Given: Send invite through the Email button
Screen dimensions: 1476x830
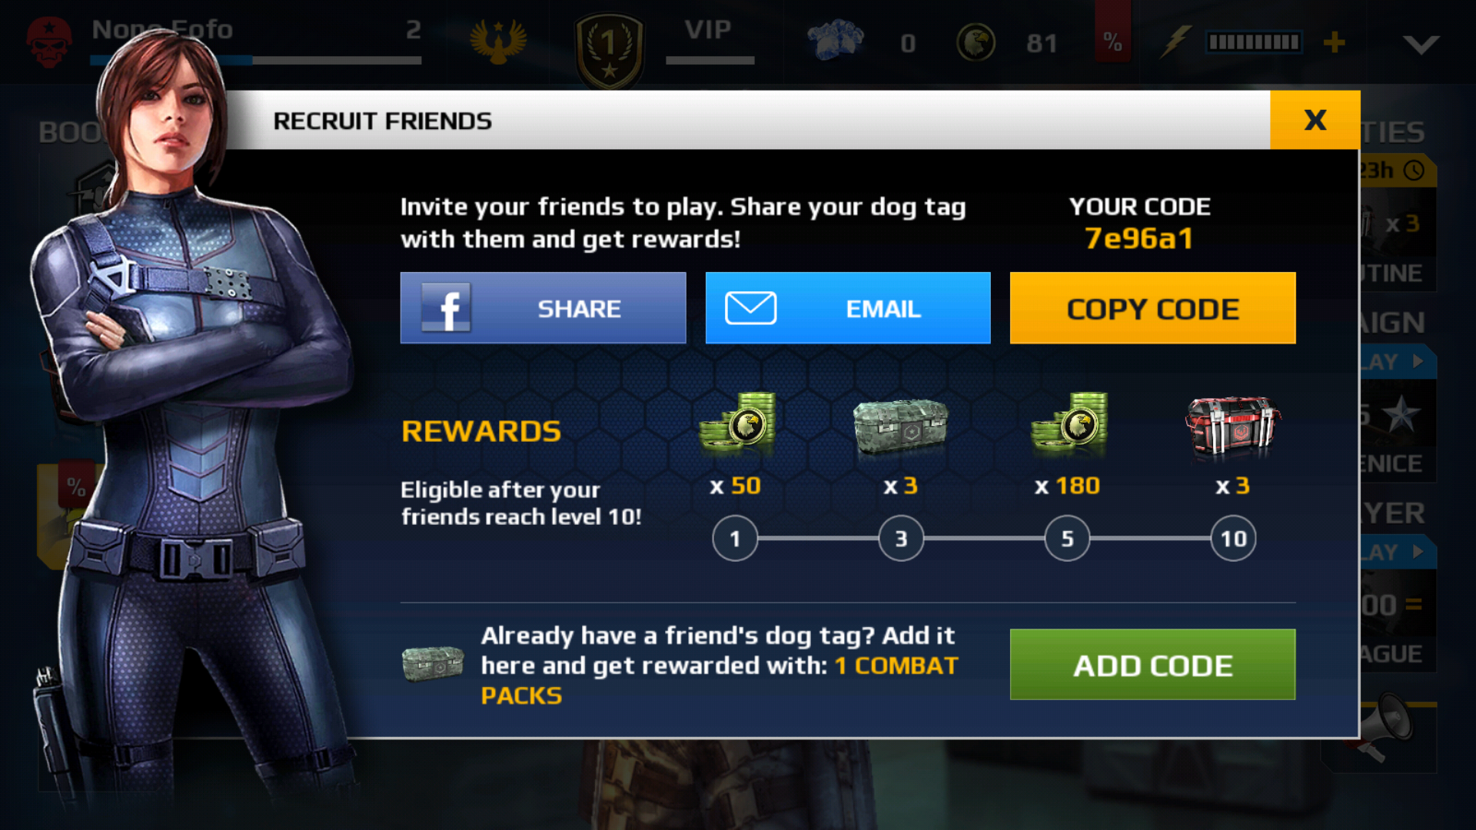Looking at the screenshot, I should [x=848, y=308].
